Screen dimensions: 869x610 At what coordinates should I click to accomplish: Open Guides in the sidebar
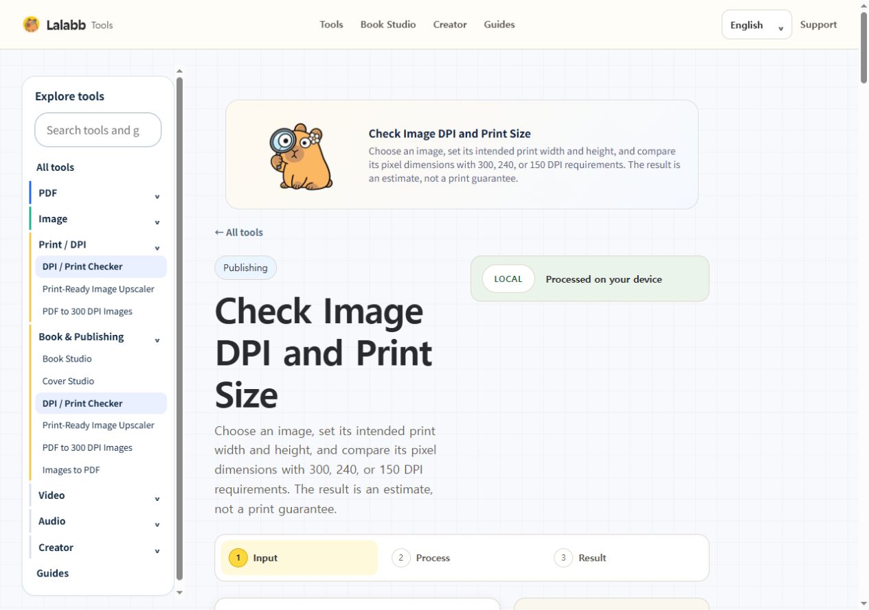click(52, 574)
